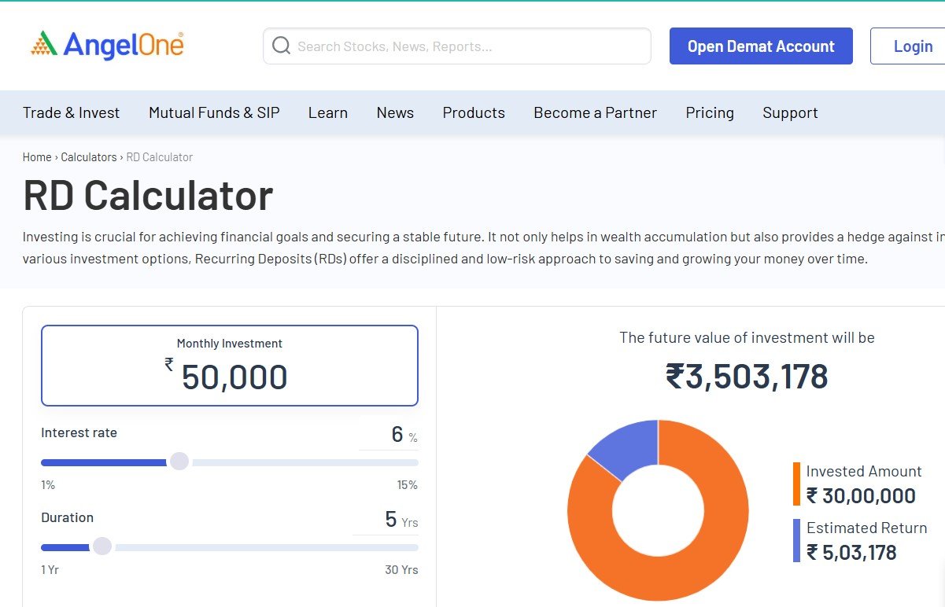Select the Learn menu item
Image resolution: width=945 pixels, height=607 pixels.
click(328, 112)
